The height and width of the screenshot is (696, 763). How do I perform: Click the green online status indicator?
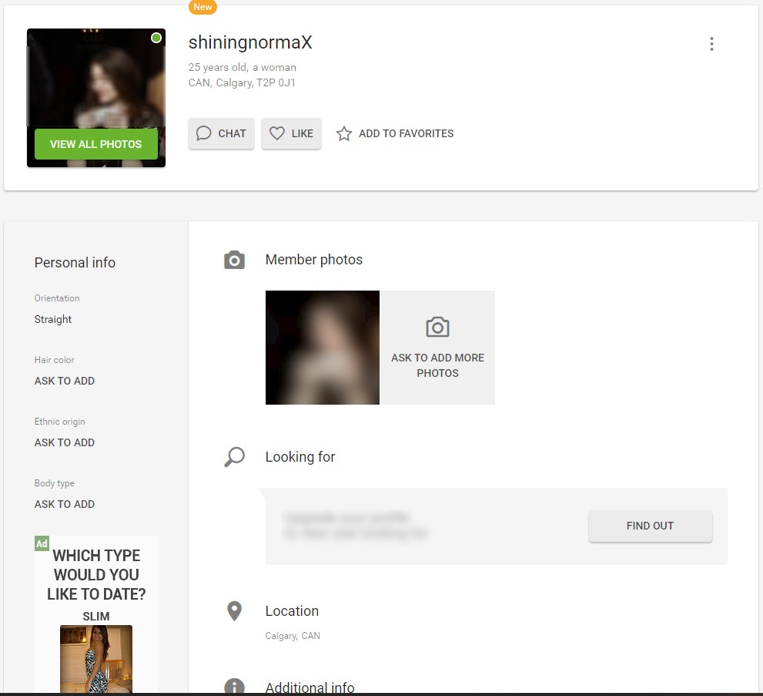pos(156,37)
